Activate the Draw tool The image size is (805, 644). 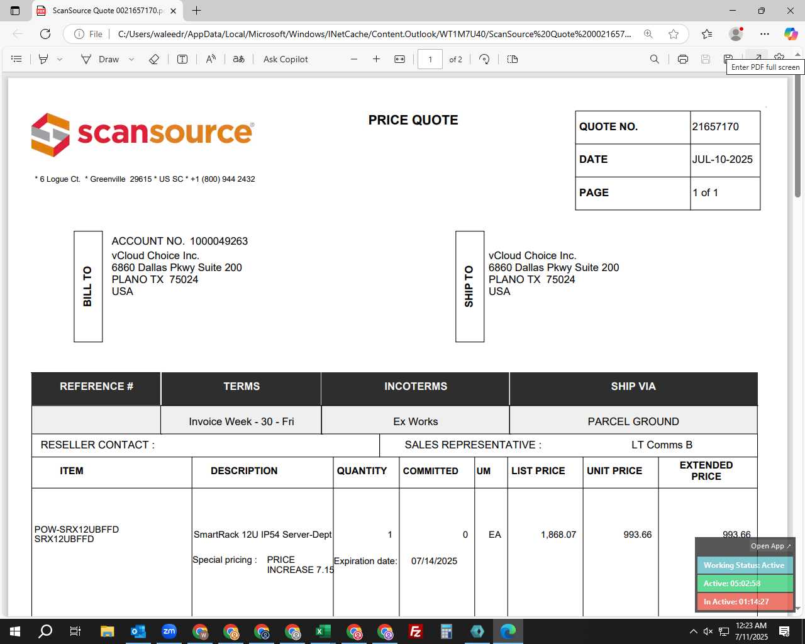pos(100,59)
